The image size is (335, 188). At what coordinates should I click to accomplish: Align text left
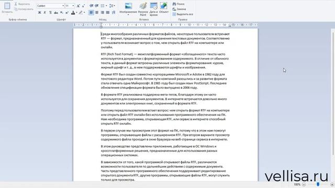[91, 13]
